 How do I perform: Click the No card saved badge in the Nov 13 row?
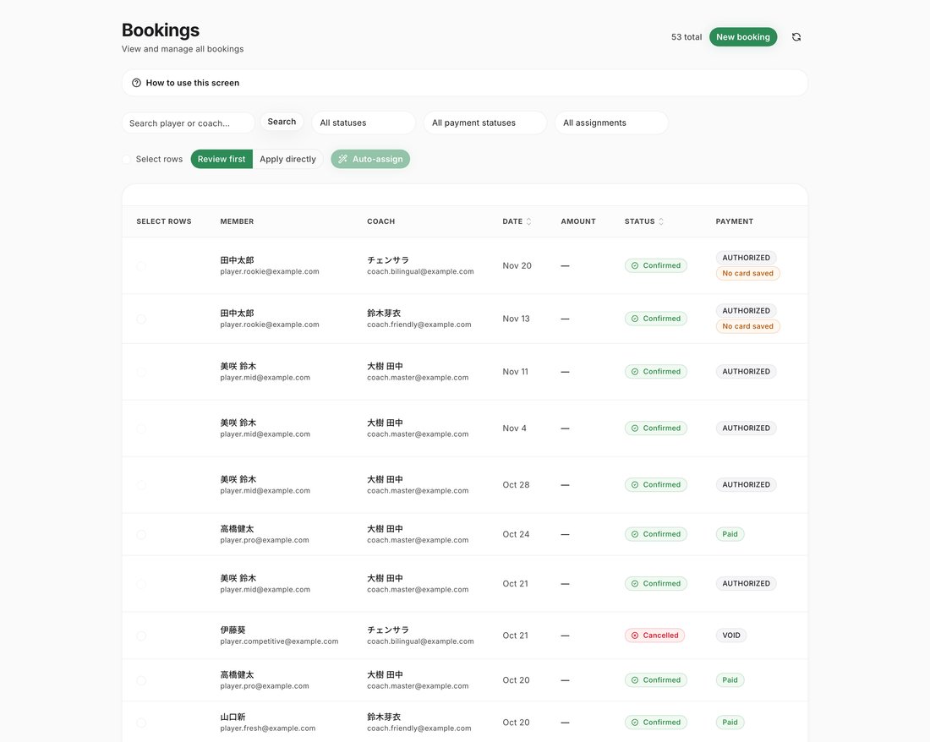click(748, 326)
